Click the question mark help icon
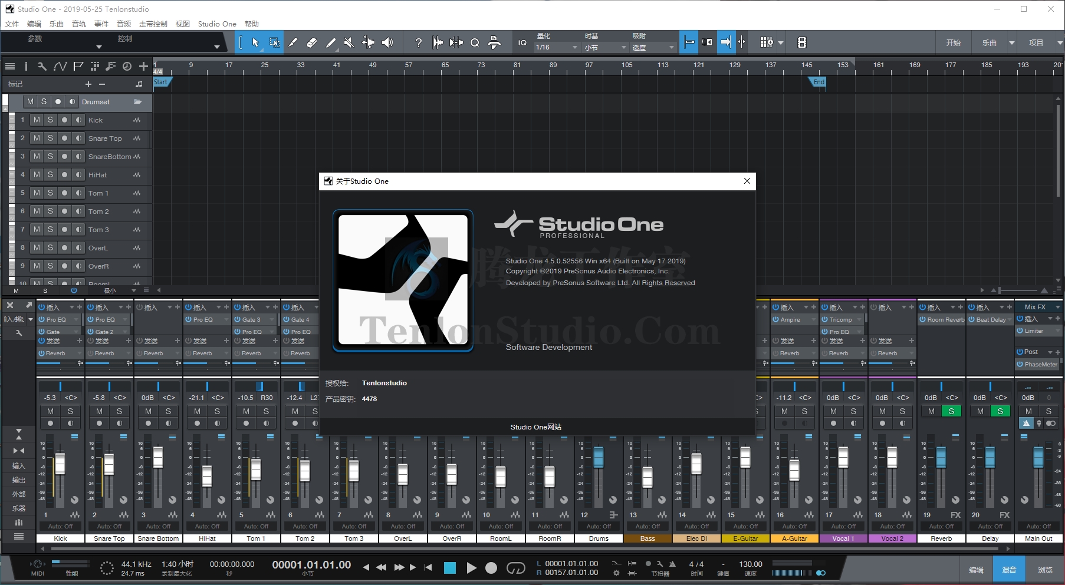The width and height of the screenshot is (1065, 585). [x=419, y=42]
